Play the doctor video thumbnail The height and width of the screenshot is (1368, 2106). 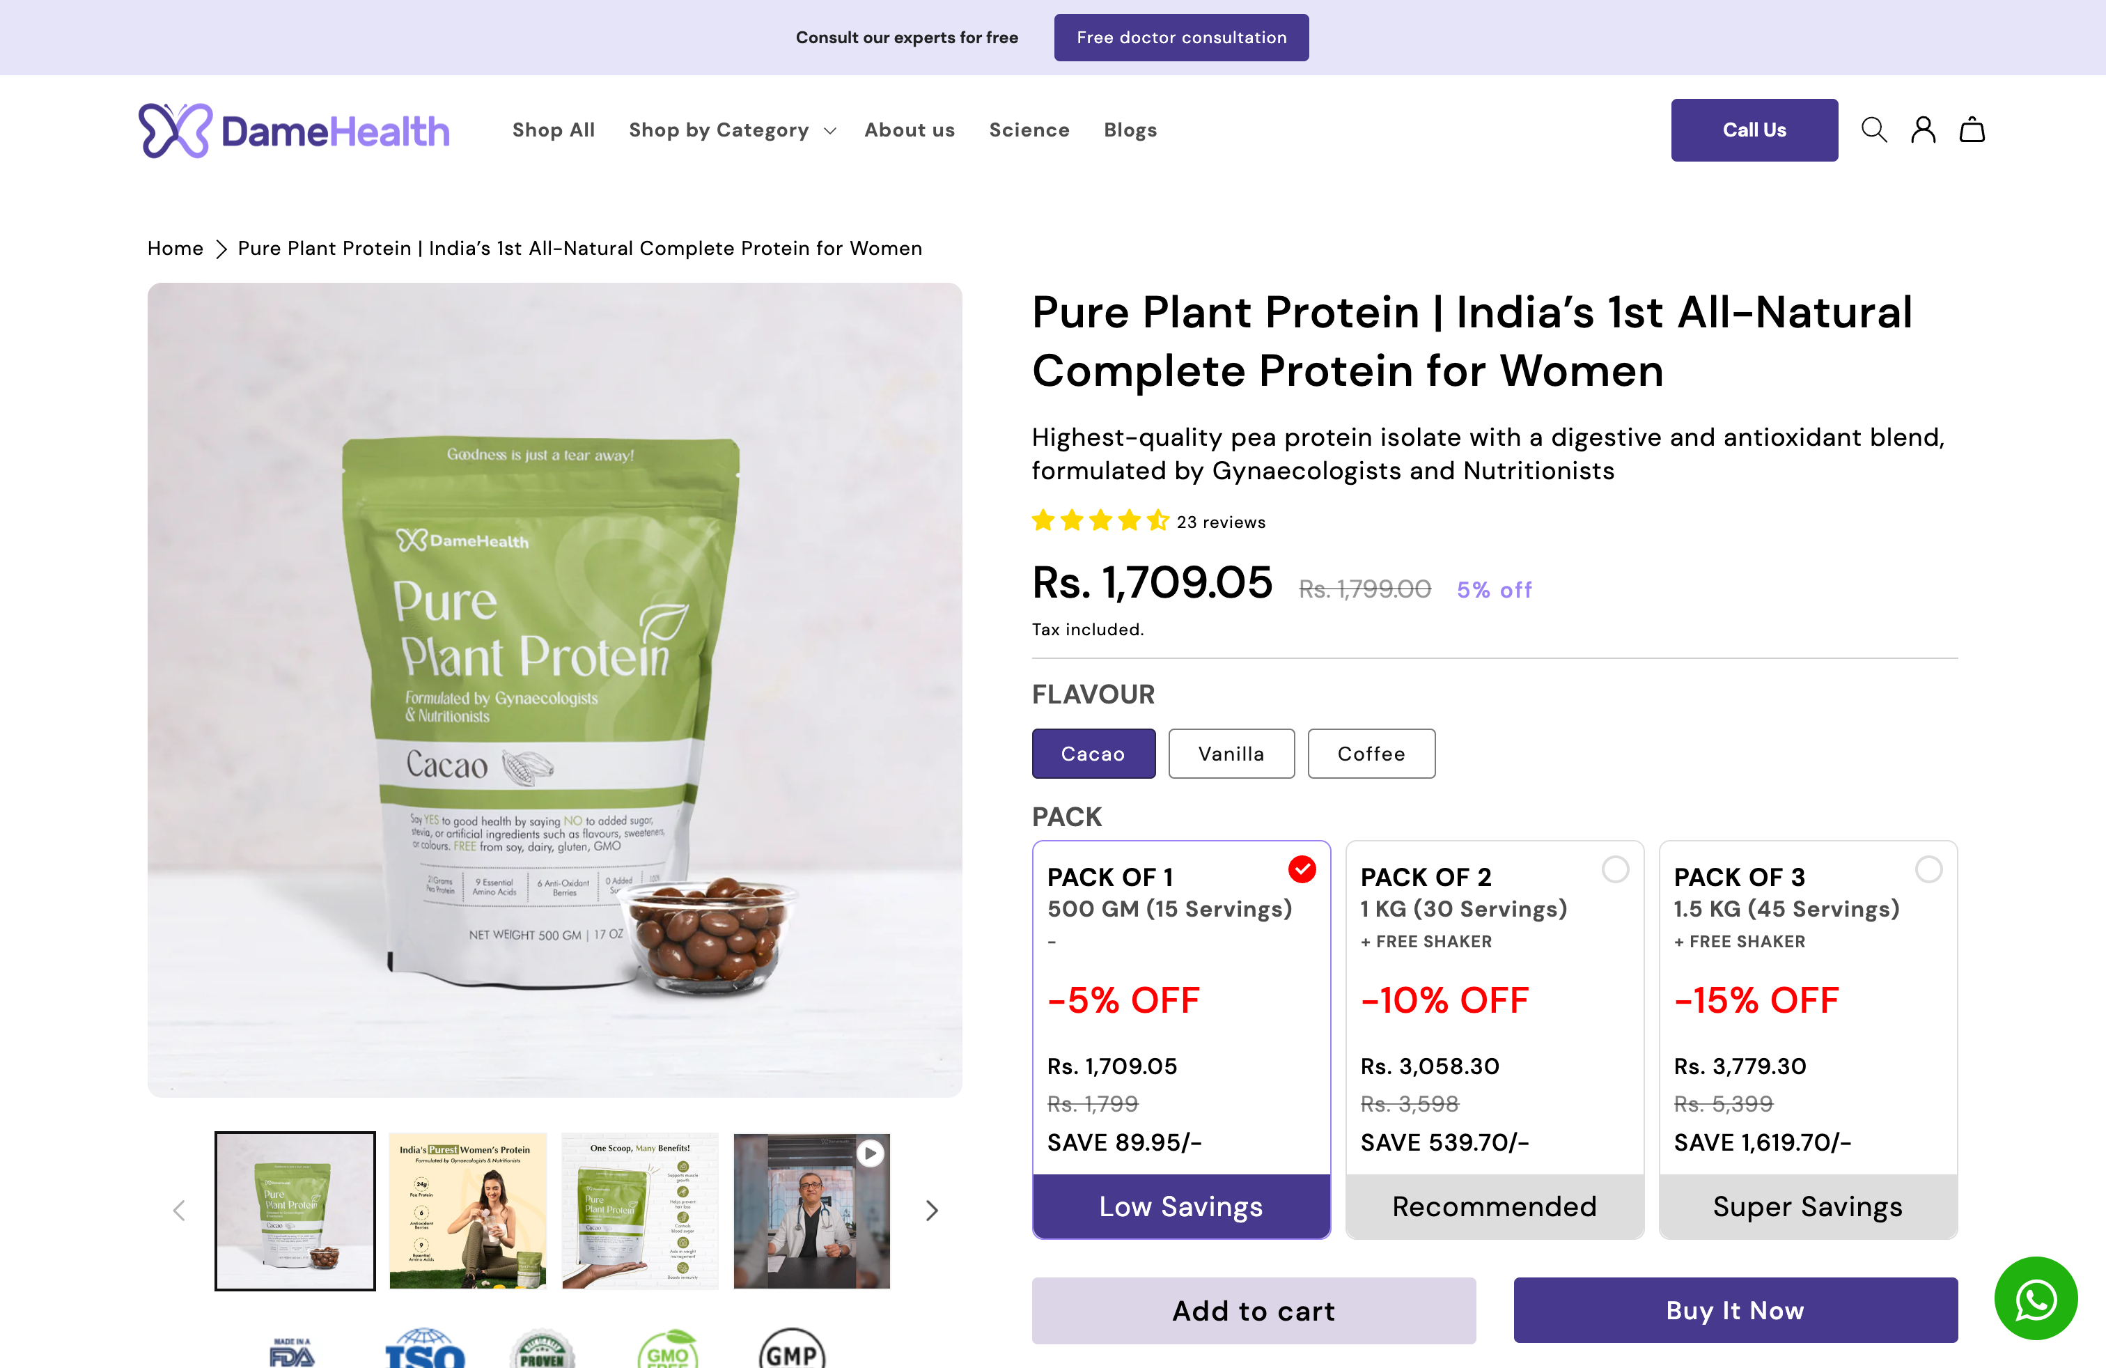coord(811,1211)
